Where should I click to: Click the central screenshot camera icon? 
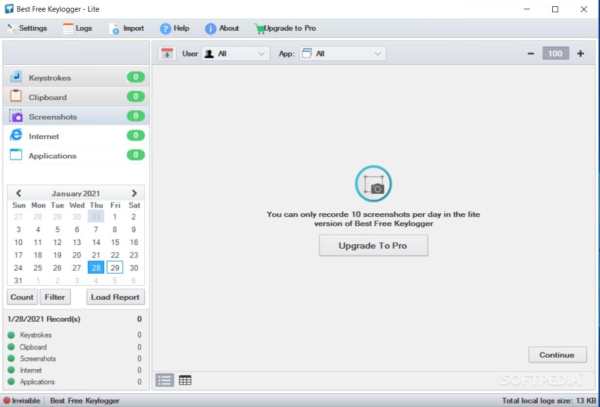(373, 184)
